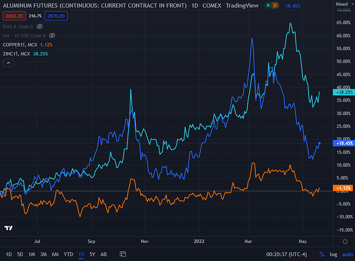Select the 5D time range
The image size is (355, 261).
(20, 254)
